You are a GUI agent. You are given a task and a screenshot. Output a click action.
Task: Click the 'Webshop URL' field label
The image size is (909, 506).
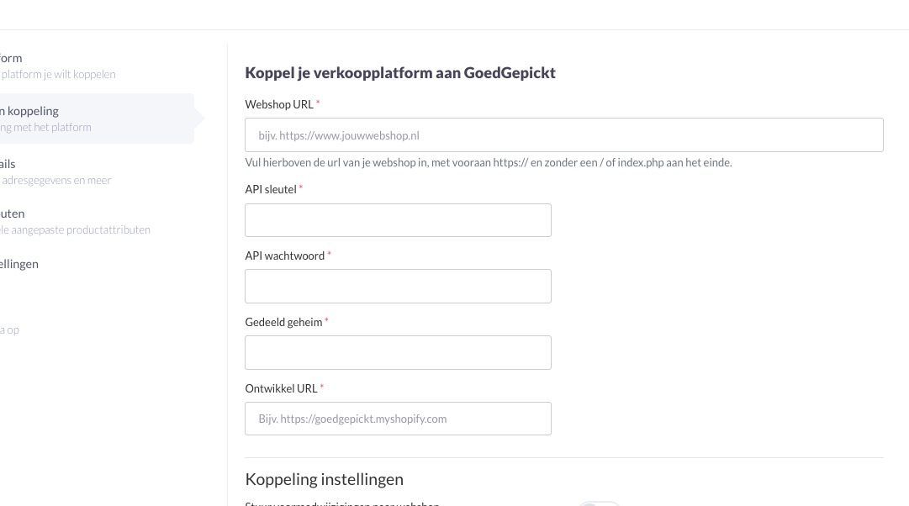click(x=279, y=104)
